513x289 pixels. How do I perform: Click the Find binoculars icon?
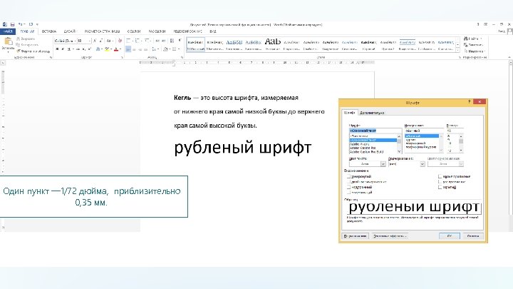(x=466, y=39)
